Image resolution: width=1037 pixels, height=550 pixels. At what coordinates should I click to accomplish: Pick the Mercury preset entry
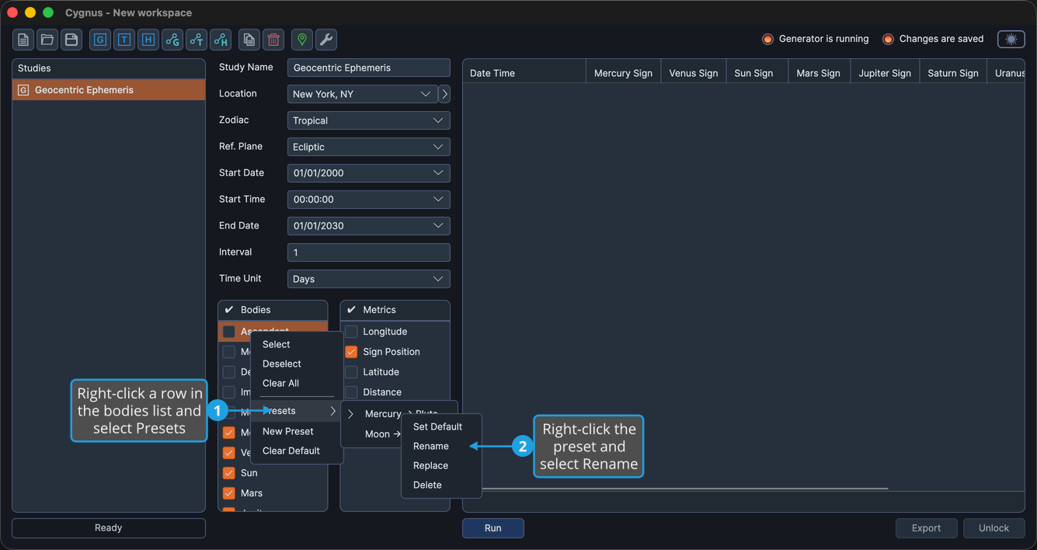tap(399, 414)
